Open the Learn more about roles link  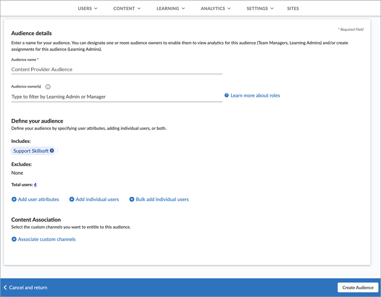coord(255,95)
